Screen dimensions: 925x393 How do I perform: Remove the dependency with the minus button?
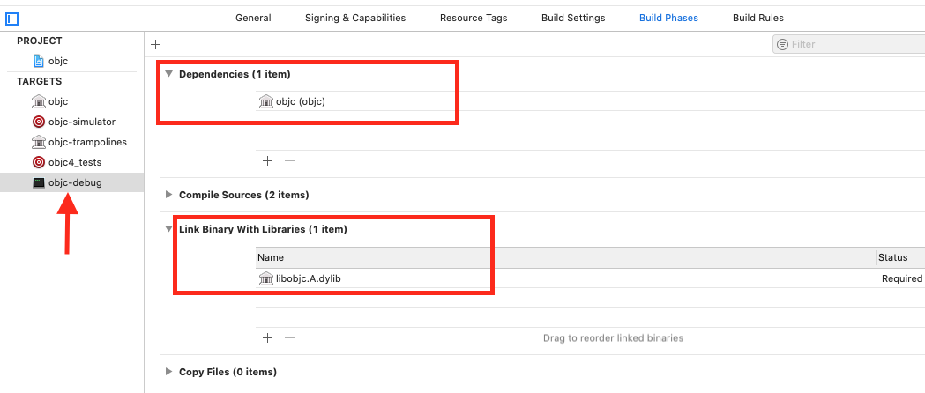[289, 161]
